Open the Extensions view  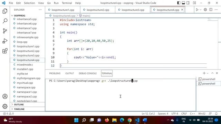point(5,51)
